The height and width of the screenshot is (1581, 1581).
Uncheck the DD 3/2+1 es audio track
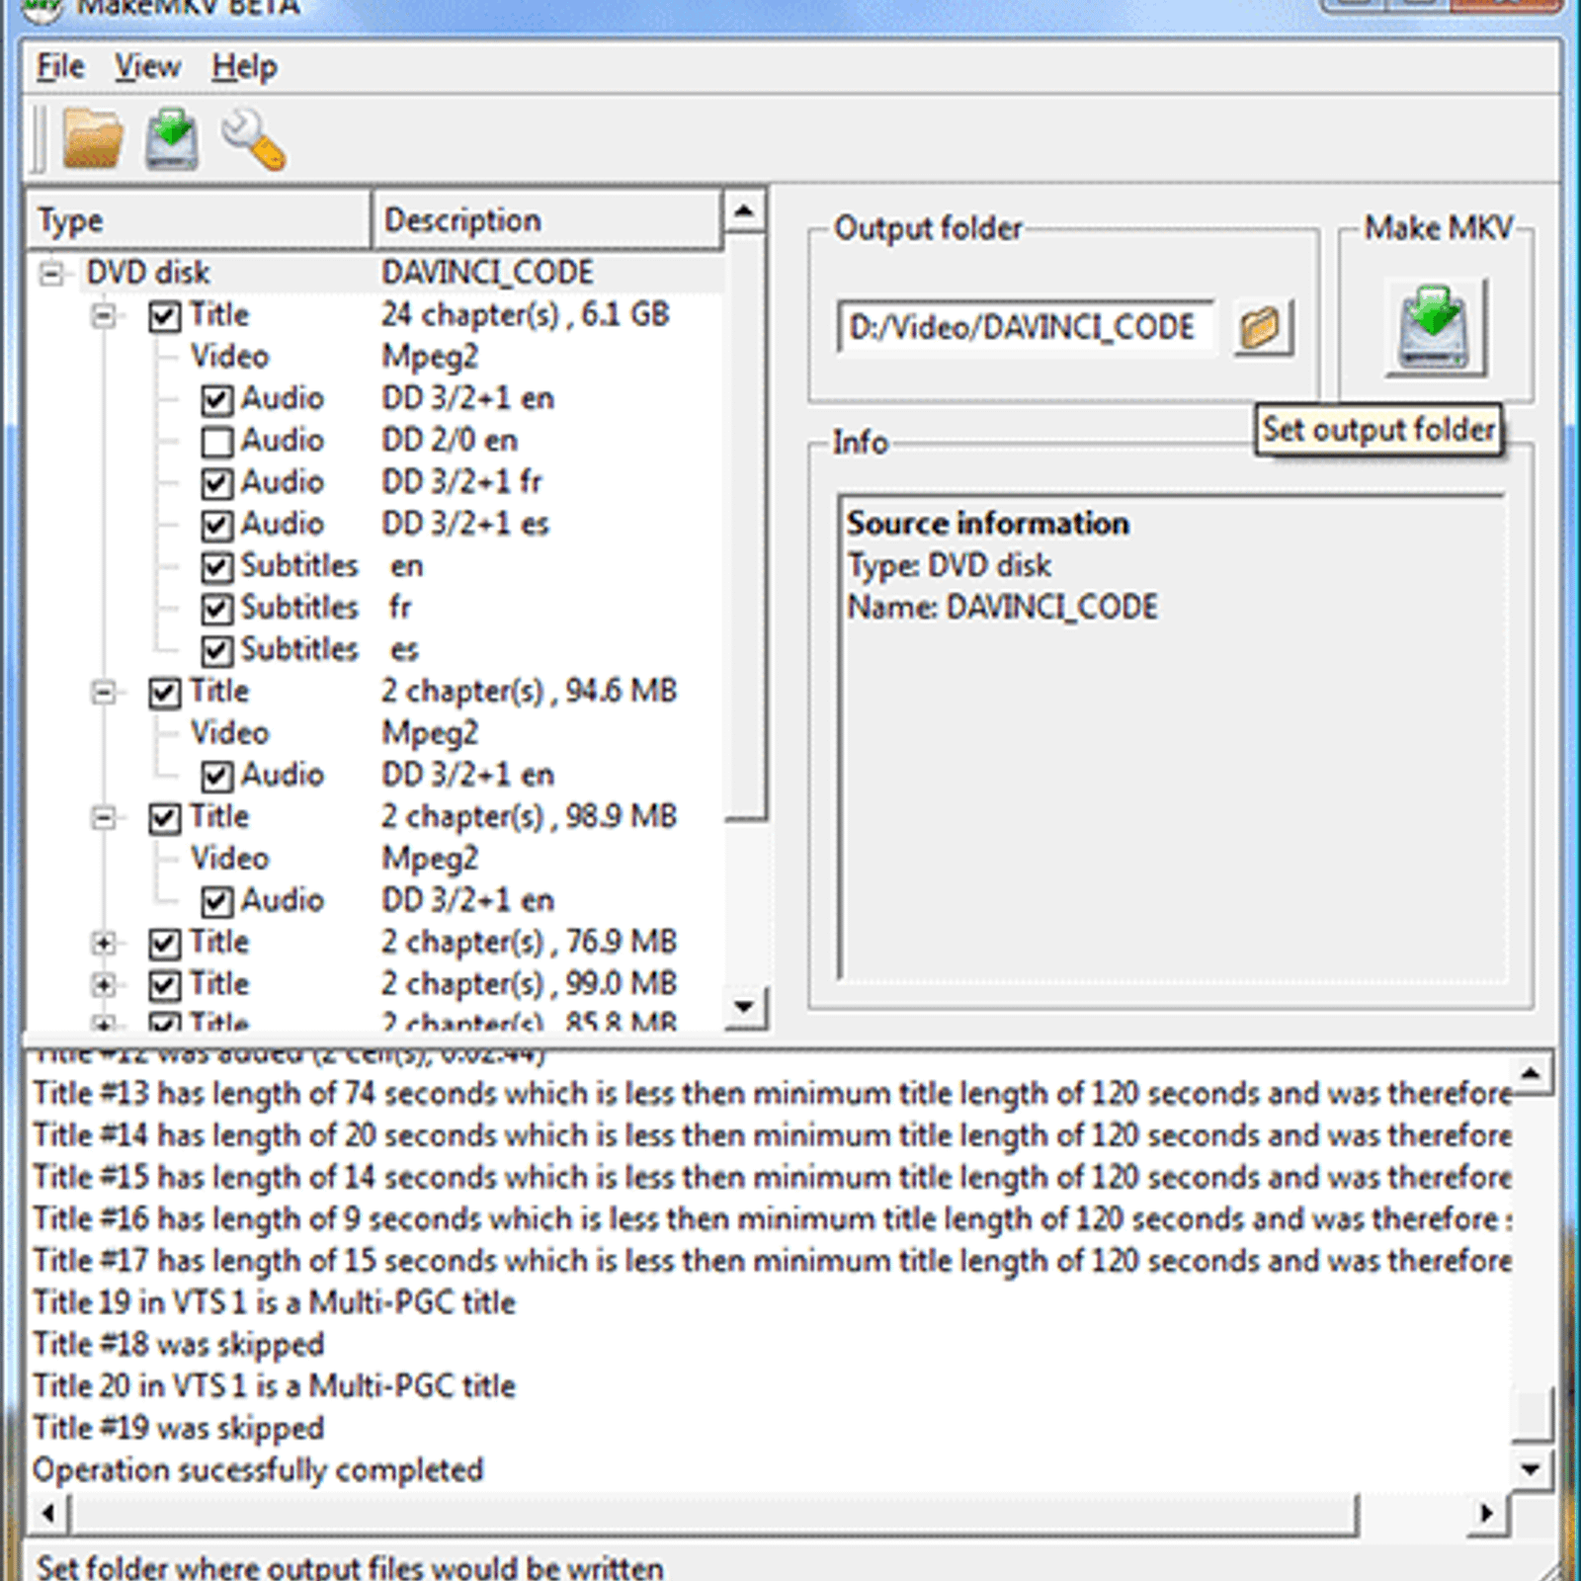pos(216,525)
